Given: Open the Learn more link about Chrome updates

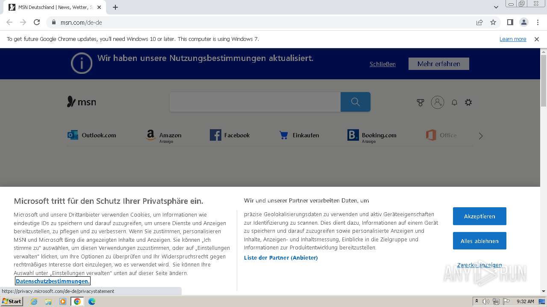Looking at the screenshot, I should click(513, 39).
